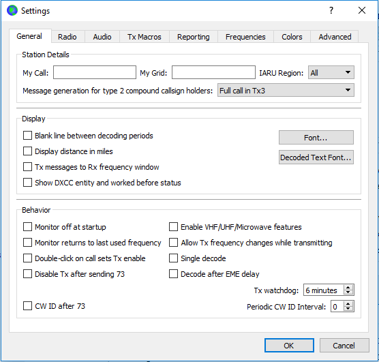The height and width of the screenshot is (362, 379).
Task: Open Decoded Text Font... dialog
Action: pos(316,157)
